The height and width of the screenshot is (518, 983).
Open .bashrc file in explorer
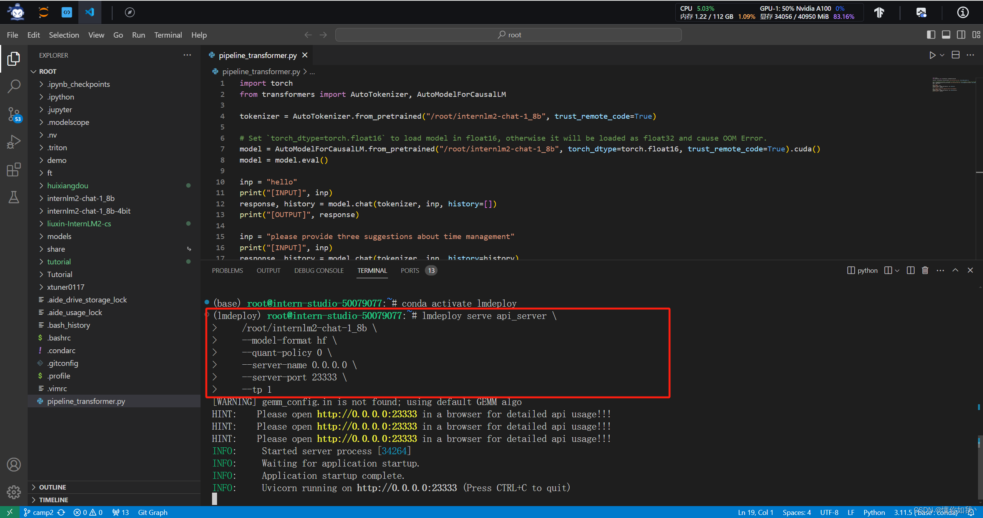pyautogui.click(x=114, y=338)
